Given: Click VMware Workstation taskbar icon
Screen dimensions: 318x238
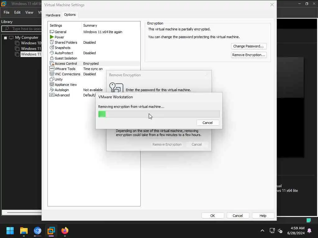Looking at the screenshot, I should (51, 231).
